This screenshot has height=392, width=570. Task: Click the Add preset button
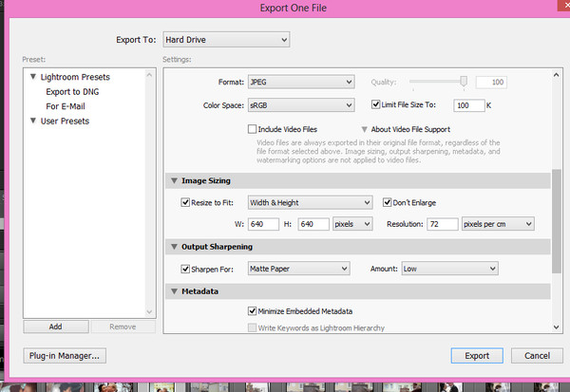point(56,327)
